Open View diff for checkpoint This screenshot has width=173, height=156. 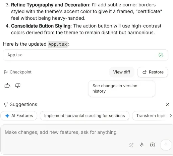pyautogui.click(x=122, y=72)
